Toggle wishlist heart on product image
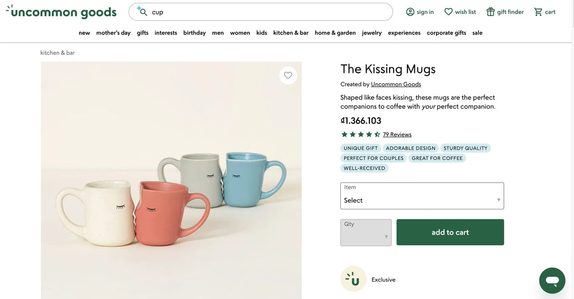 coord(288,76)
